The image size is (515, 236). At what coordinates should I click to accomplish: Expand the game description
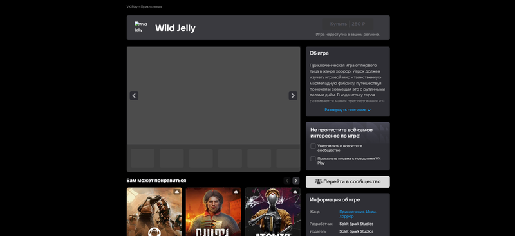pos(348,110)
